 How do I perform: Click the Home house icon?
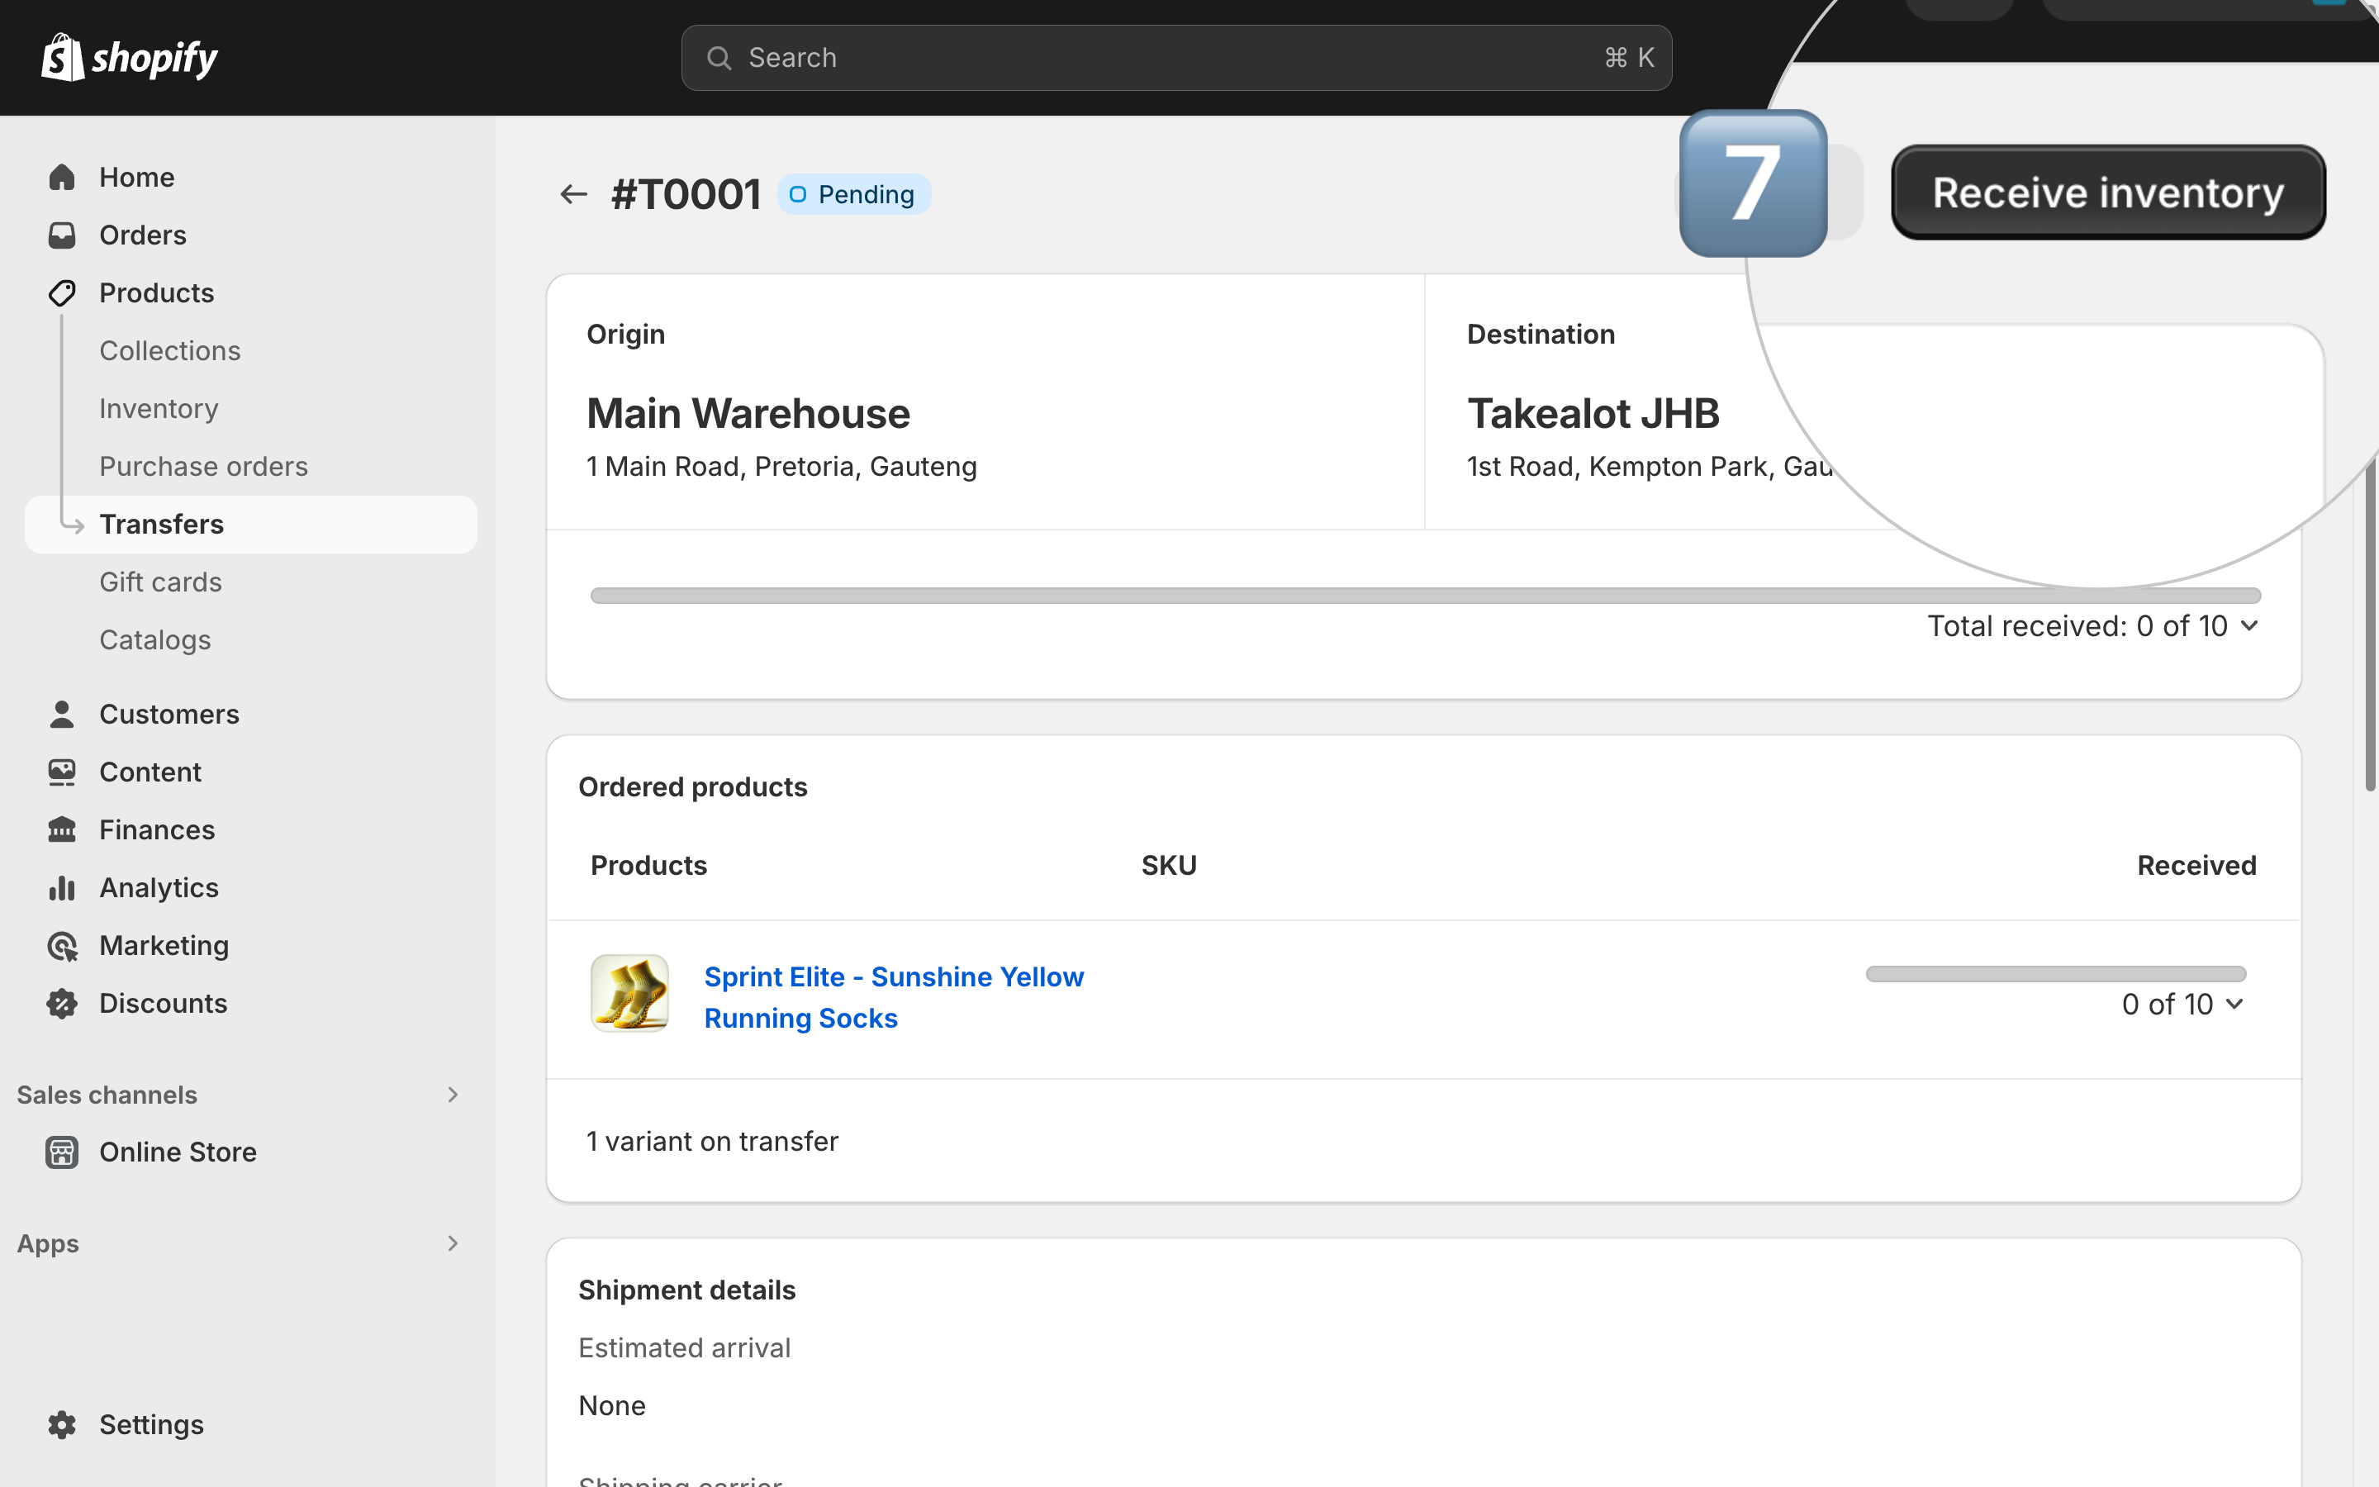click(x=62, y=177)
